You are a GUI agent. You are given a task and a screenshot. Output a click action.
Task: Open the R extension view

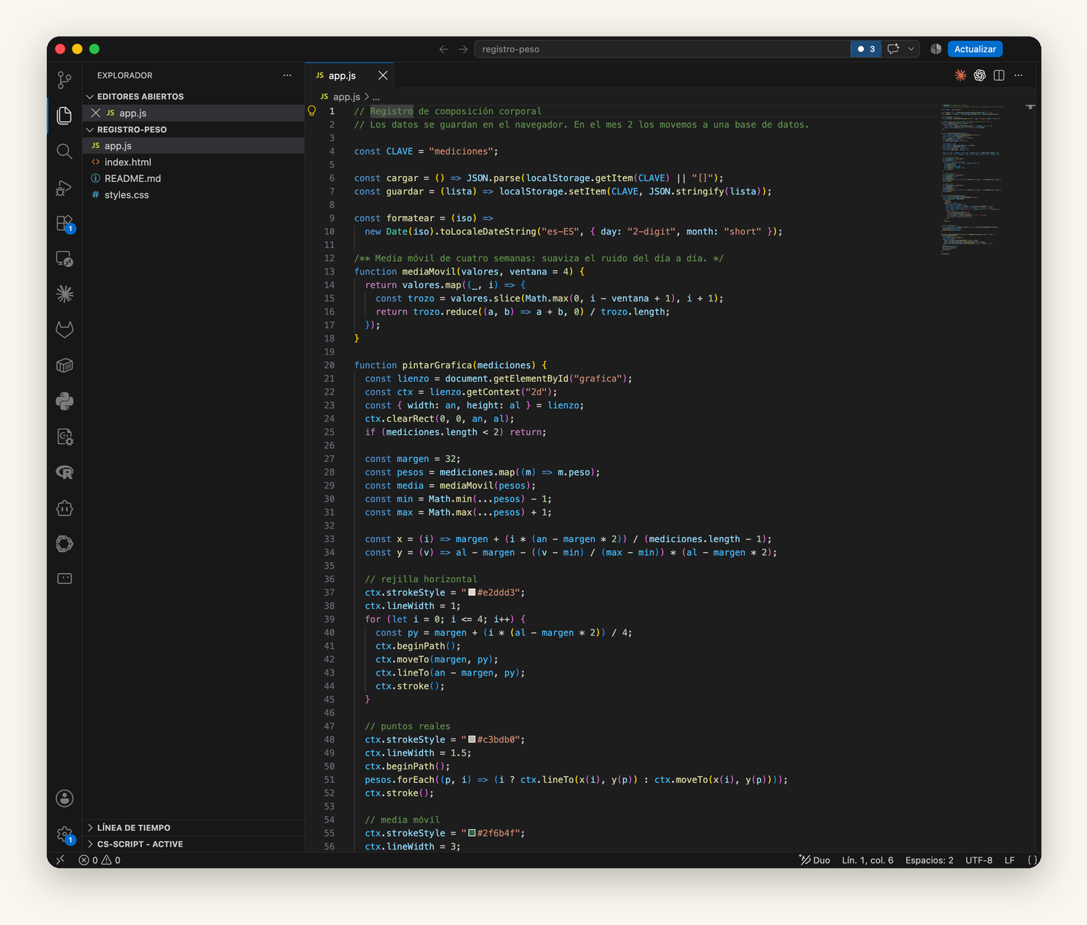[x=64, y=473]
